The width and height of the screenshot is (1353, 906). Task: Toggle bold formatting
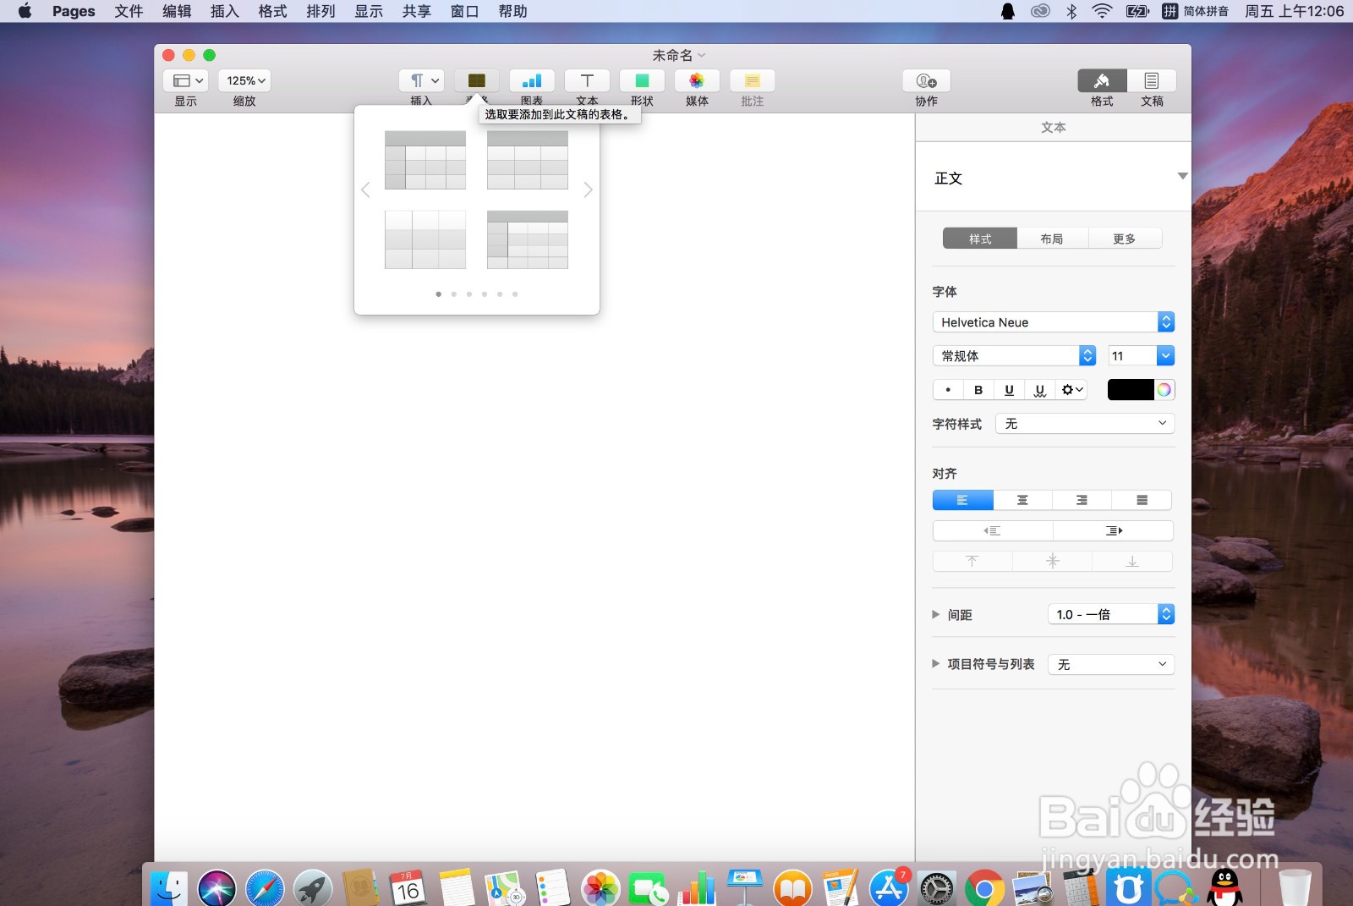(x=978, y=390)
